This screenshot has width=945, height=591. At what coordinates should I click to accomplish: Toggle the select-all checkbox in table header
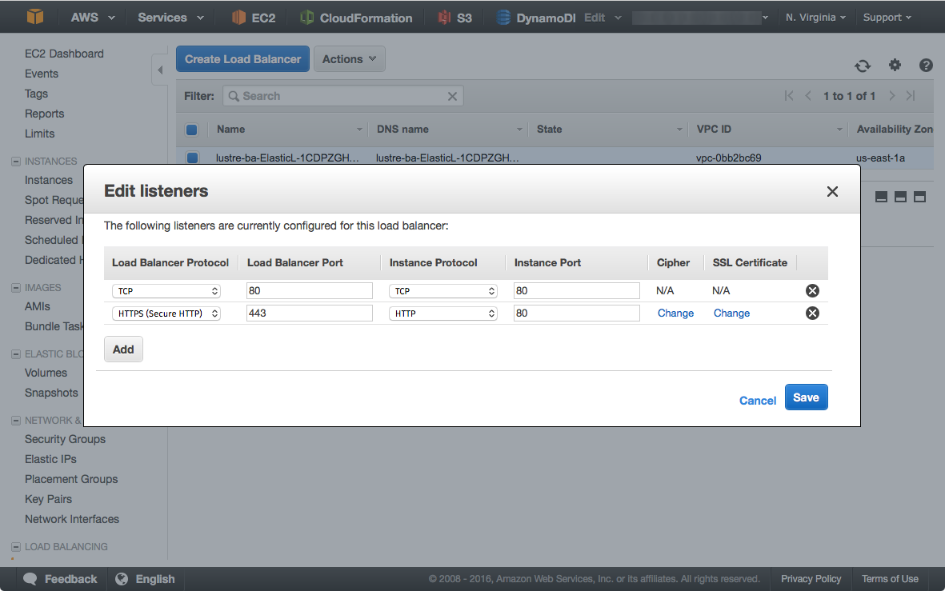(x=192, y=130)
